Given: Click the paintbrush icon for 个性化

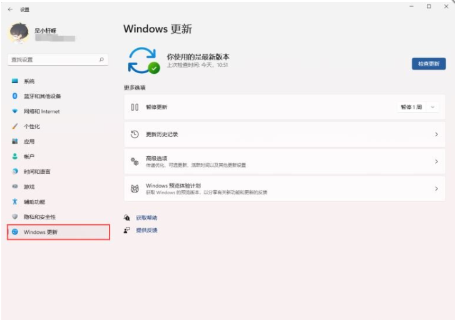Looking at the screenshot, I should [15, 126].
